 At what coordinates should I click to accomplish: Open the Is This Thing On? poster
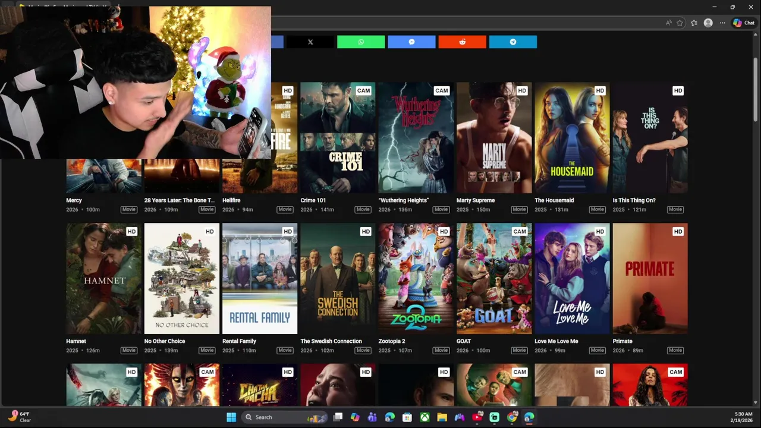[650, 138]
